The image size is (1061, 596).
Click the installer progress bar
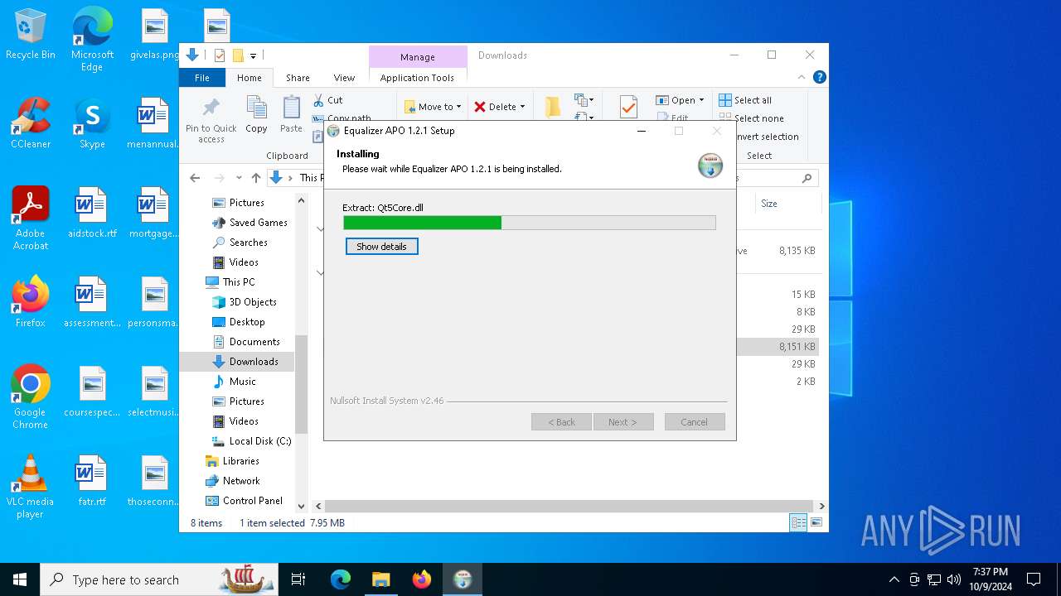[x=530, y=223]
